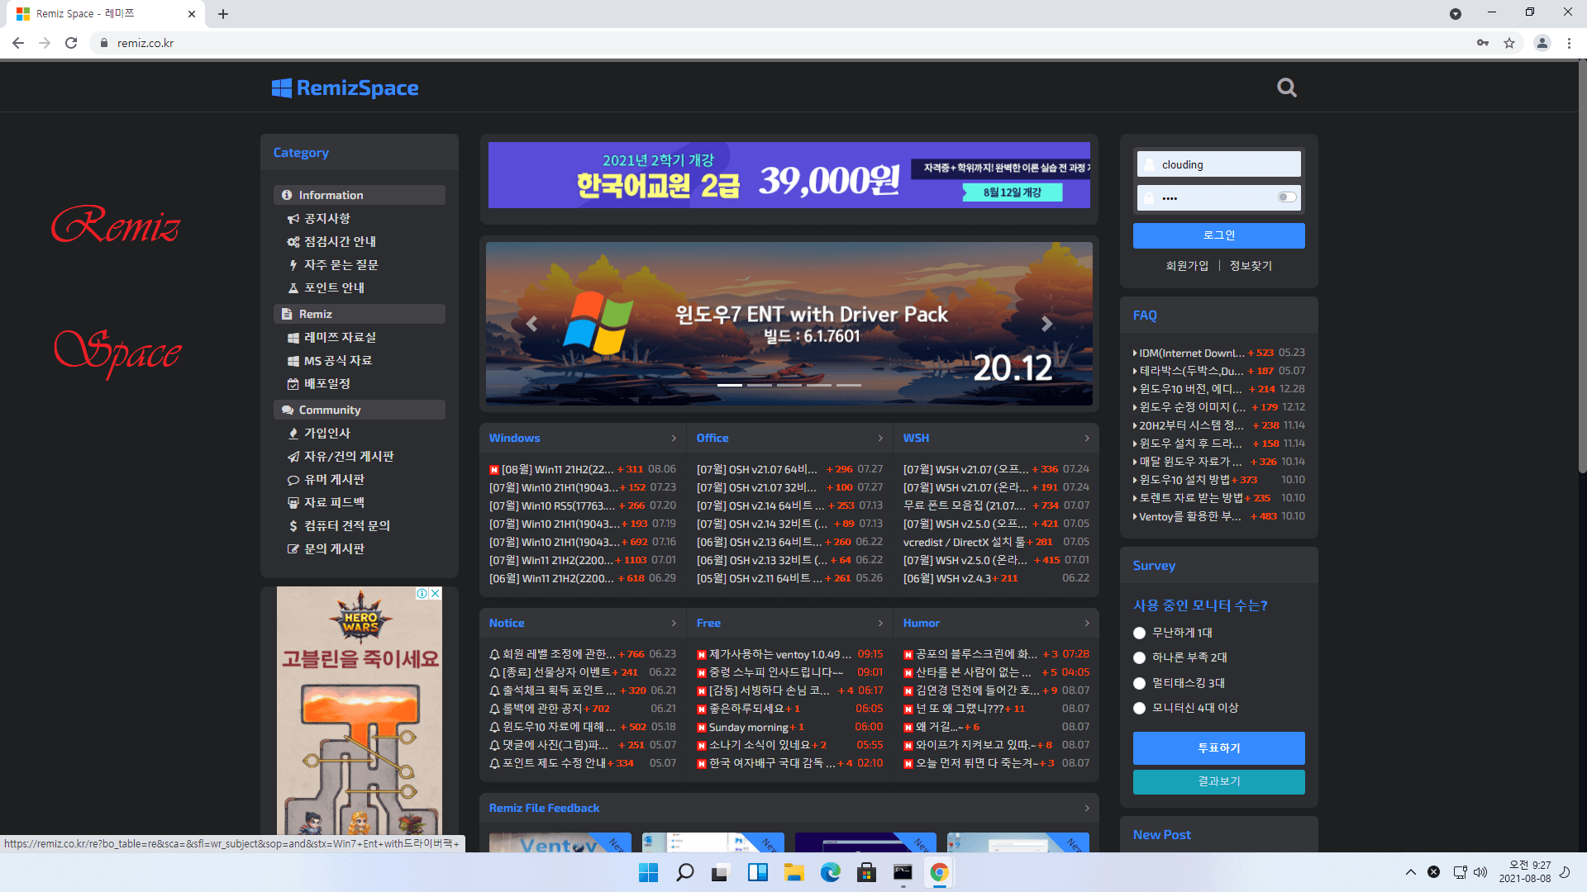Click the address bar showing remiz.co.kr
The width and height of the screenshot is (1587, 892).
pyautogui.click(x=777, y=43)
